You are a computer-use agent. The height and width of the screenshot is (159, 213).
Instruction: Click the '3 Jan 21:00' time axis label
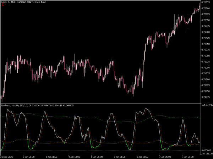[51, 157]
